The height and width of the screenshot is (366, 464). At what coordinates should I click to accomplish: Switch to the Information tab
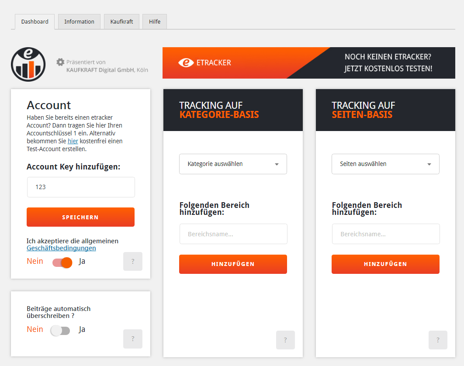(80, 21)
